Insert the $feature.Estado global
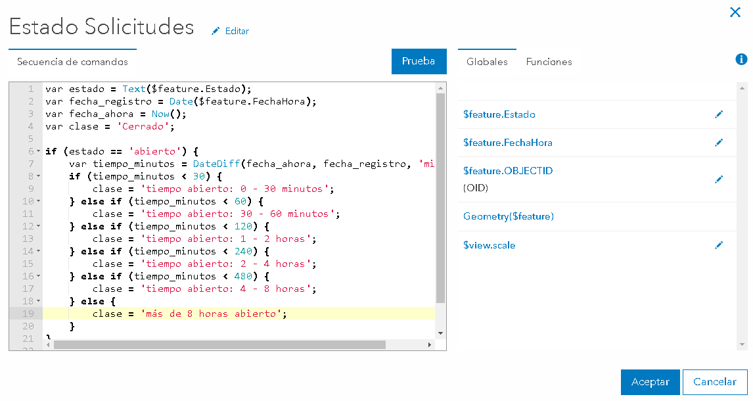Screen dimensions: 753x401 (x=499, y=114)
